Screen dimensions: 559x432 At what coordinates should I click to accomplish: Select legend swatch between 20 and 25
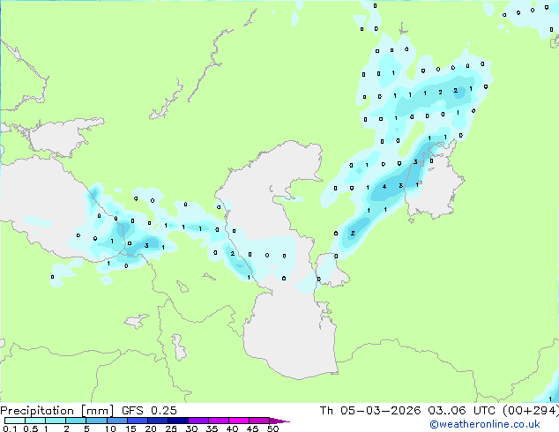[x=158, y=421]
